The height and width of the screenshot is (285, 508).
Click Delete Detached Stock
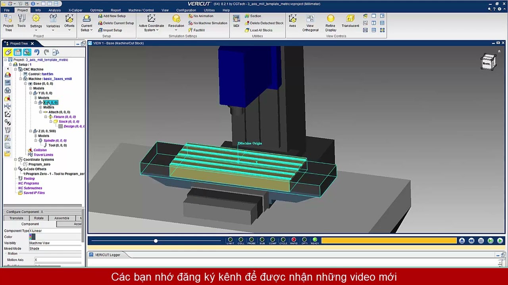(x=264, y=23)
